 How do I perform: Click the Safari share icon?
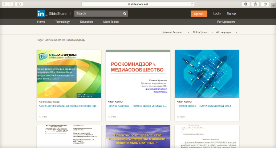[256, 4]
